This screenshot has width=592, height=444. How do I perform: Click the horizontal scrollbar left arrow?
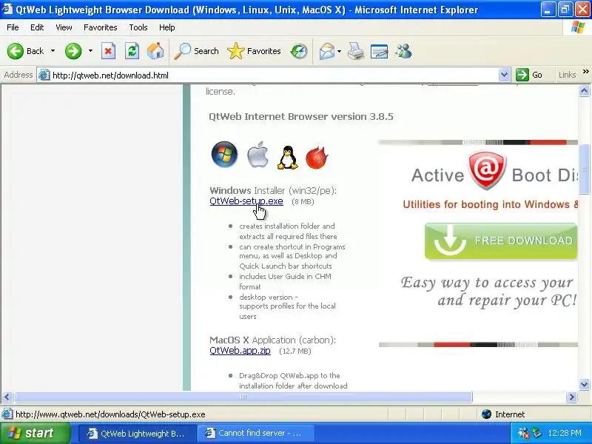(7, 397)
